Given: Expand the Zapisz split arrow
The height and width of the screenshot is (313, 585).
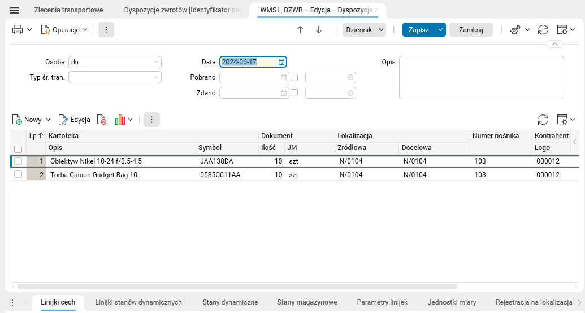Looking at the screenshot, I should pos(440,30).
